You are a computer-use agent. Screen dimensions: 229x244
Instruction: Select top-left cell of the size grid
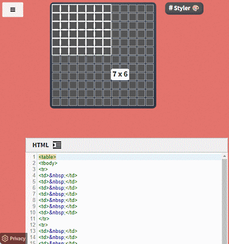(x=56, y=8)
